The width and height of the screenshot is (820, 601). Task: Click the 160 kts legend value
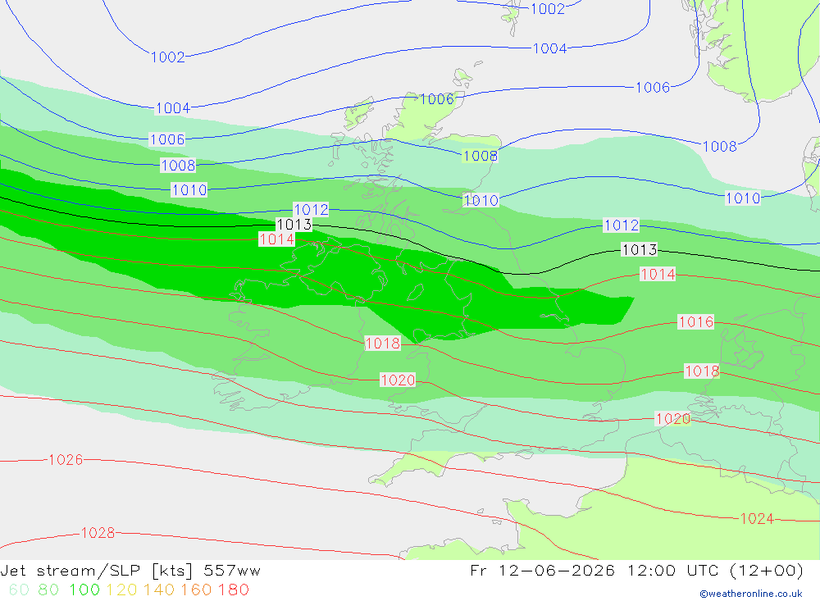click(196, 590)
